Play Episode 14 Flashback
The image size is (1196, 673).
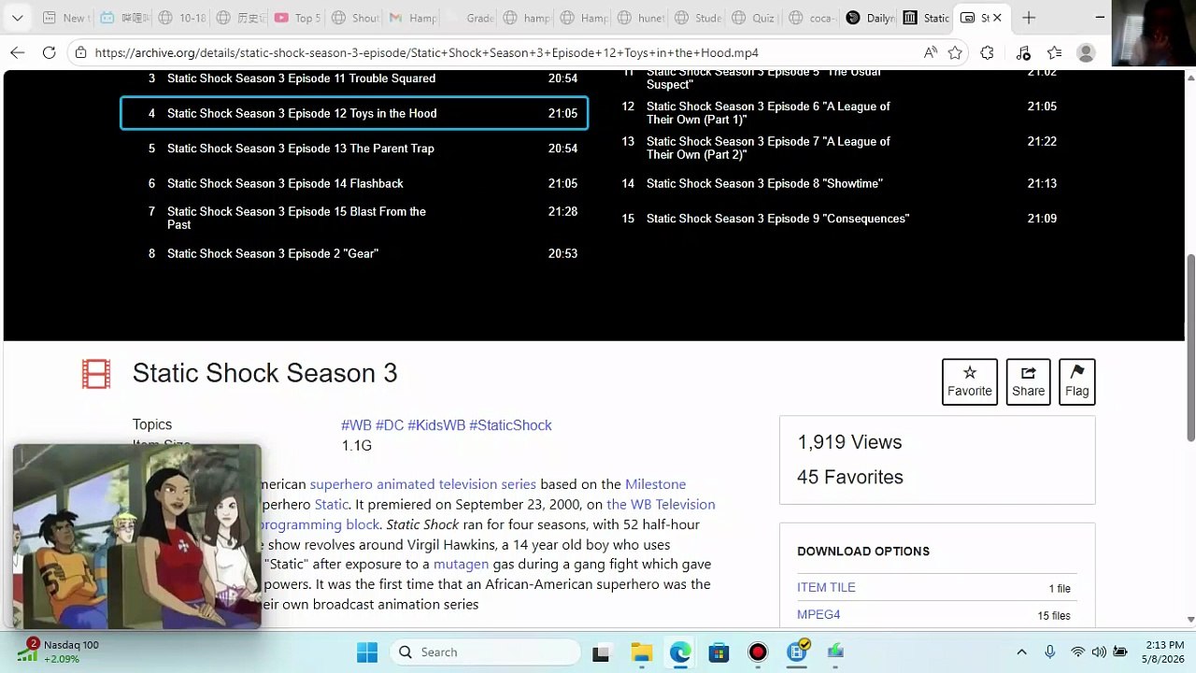[354, 183]
